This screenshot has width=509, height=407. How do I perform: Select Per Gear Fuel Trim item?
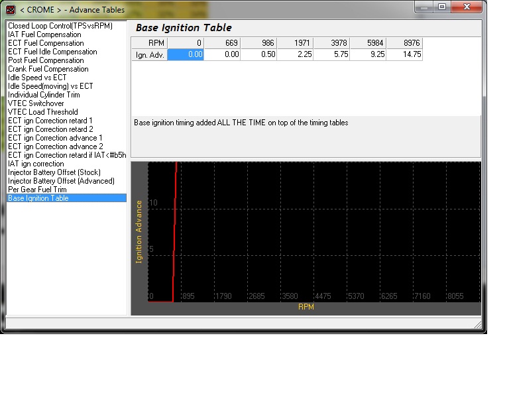(37, 189)
